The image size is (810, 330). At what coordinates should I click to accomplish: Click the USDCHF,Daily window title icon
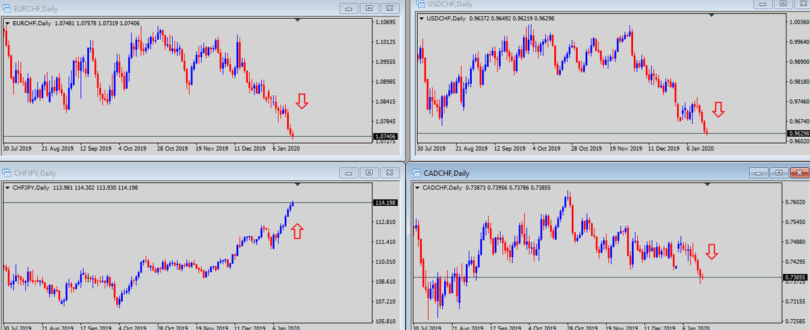[420, 4]
